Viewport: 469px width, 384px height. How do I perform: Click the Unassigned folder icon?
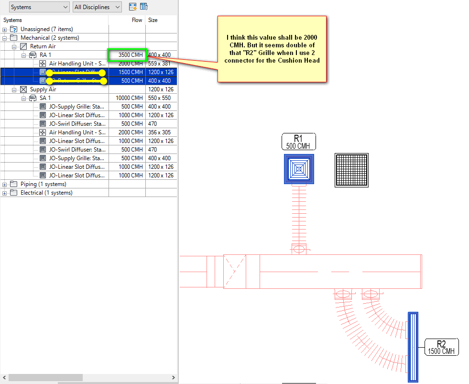tap(14, 29)
